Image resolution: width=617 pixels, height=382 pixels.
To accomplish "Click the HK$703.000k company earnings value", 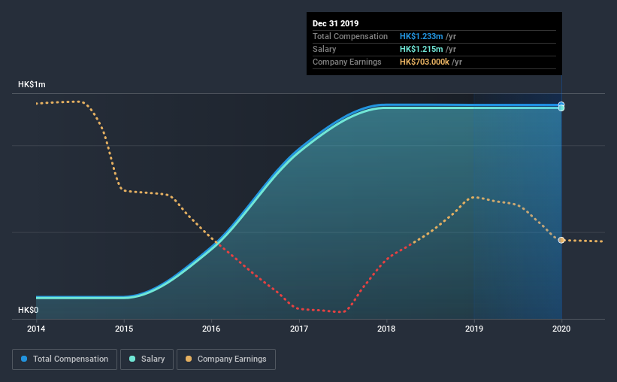I will tap(425, 62).
